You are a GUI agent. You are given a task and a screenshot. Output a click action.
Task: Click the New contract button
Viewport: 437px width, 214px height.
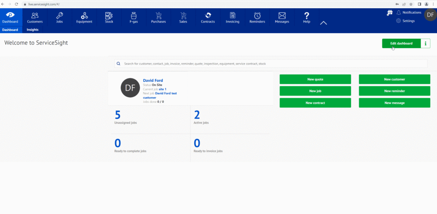tap(315, 103)
